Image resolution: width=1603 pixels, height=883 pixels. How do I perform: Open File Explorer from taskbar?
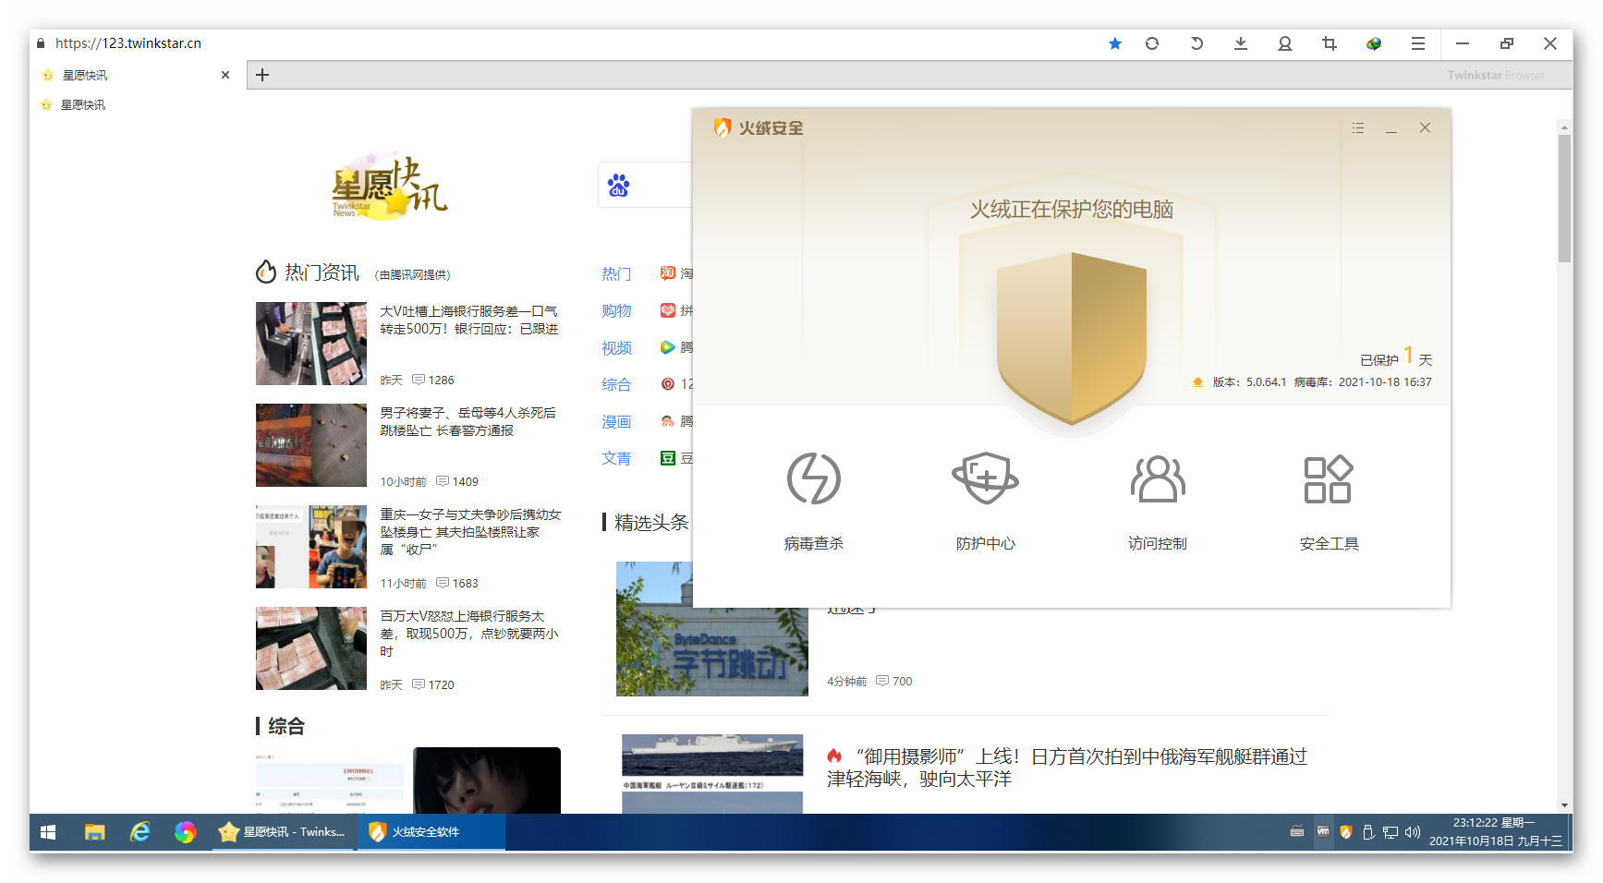click(95, 832)
